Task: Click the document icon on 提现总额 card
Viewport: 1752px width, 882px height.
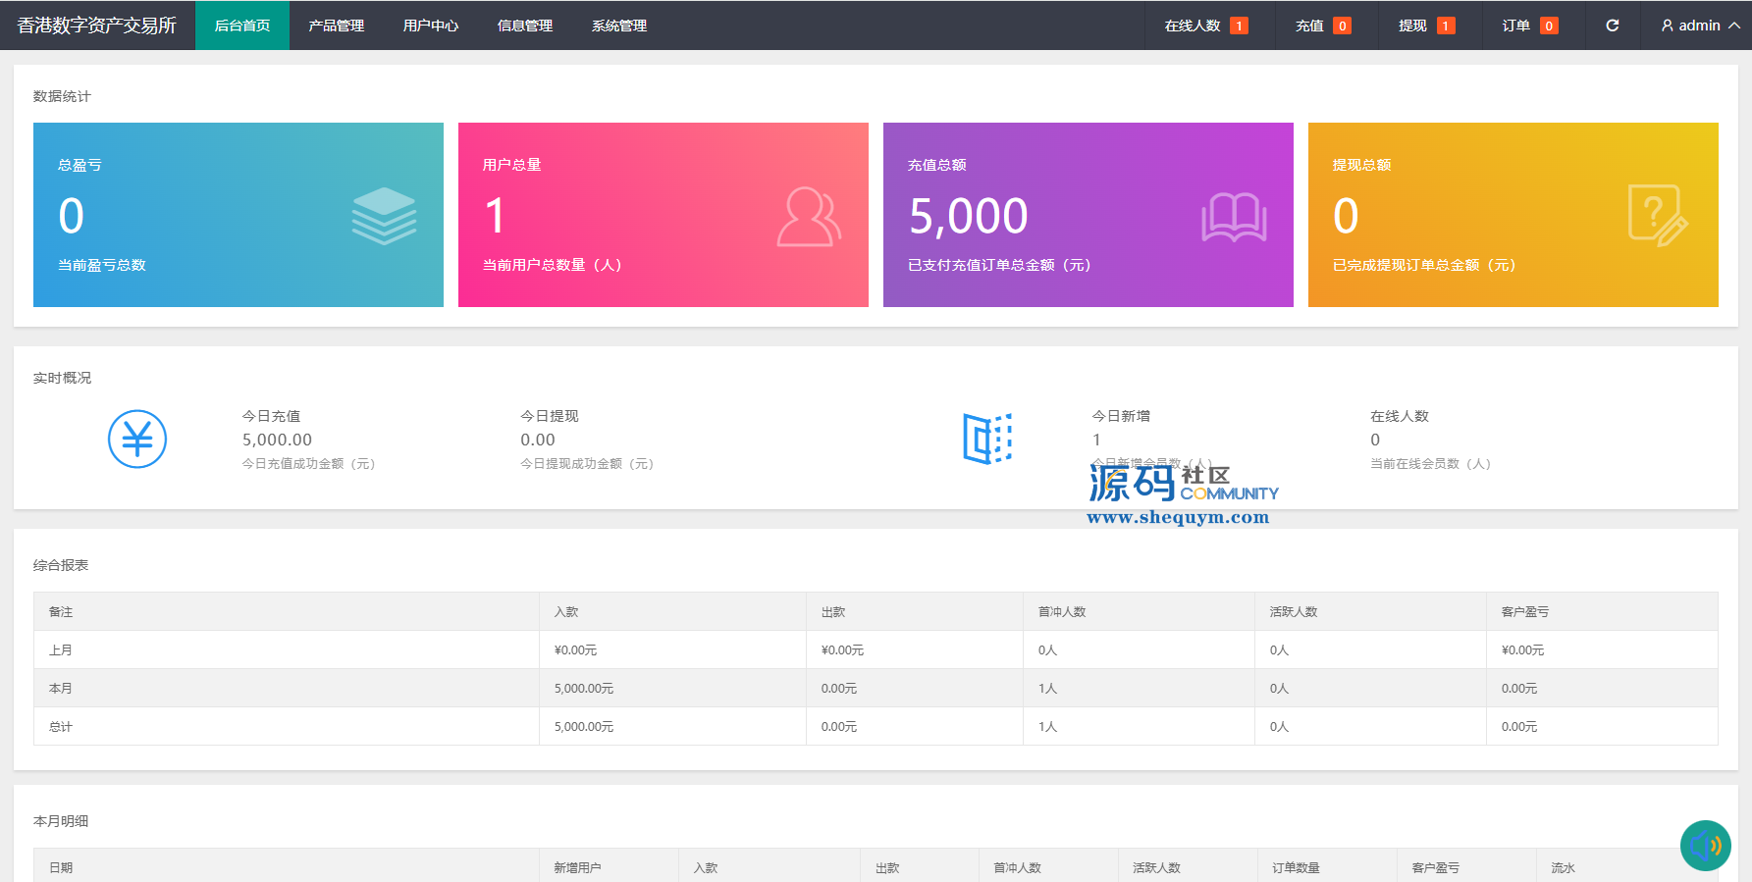Action: pos(1657,216)
